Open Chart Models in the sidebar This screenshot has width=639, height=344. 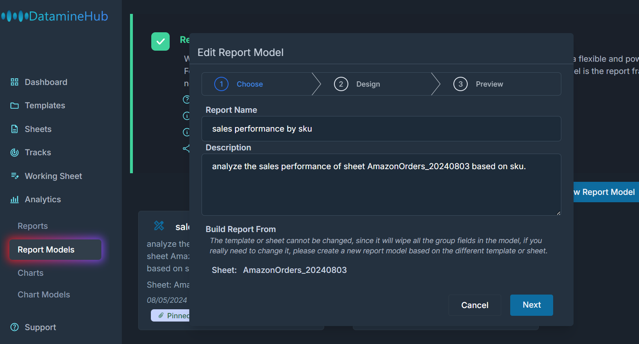44,295
